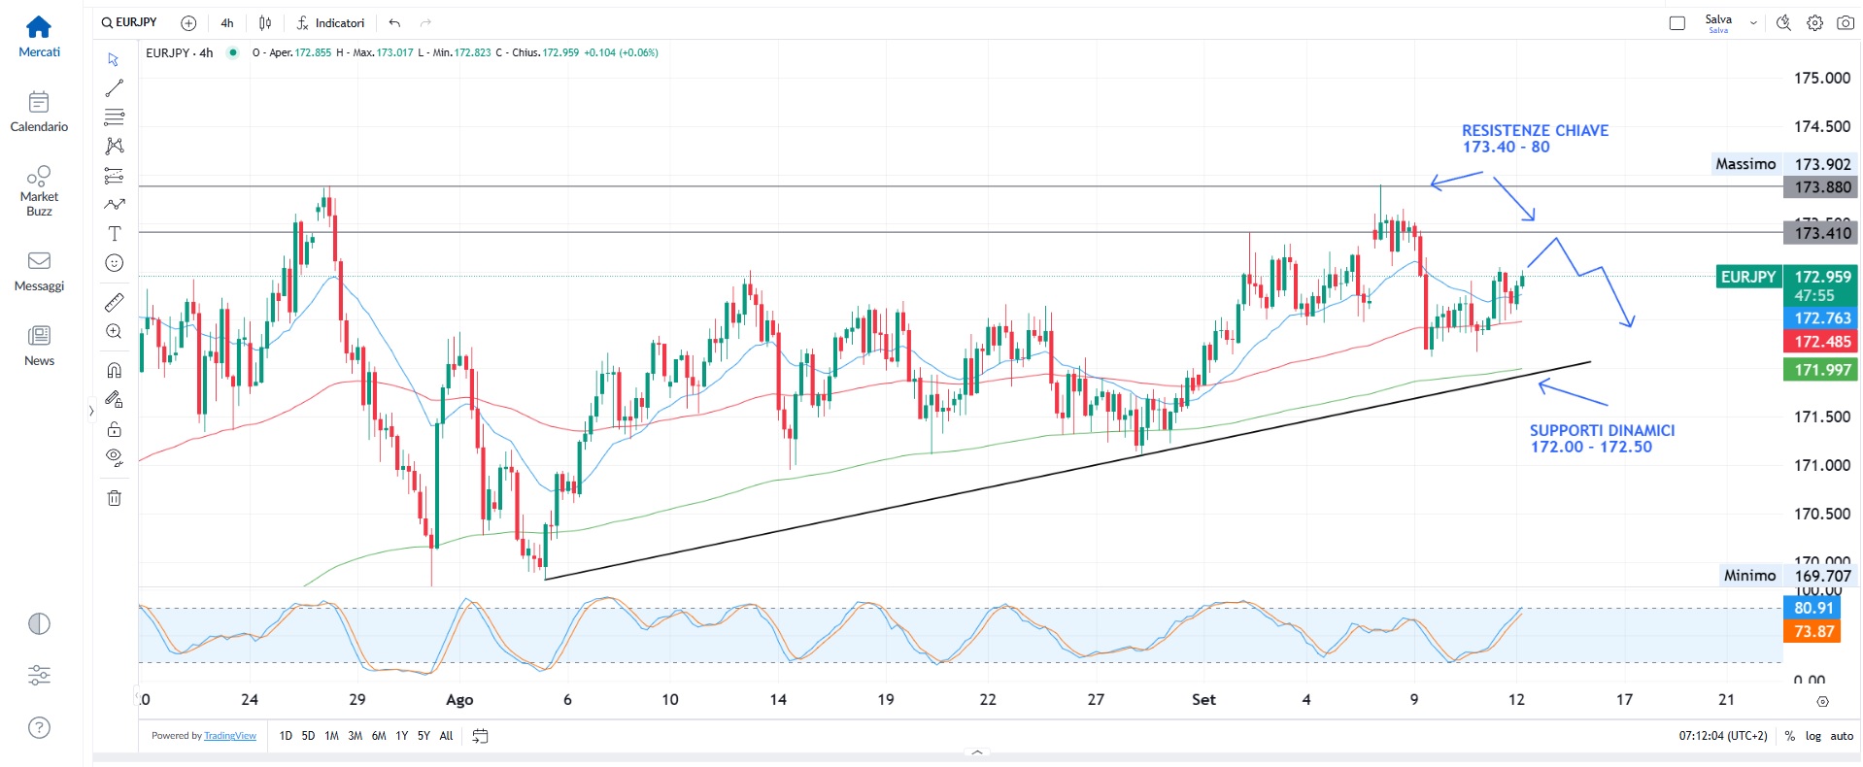Toggle auto scale option
Viewport: 1863px width, 767px height.
pyautogui.click(x=1842, y=736)
